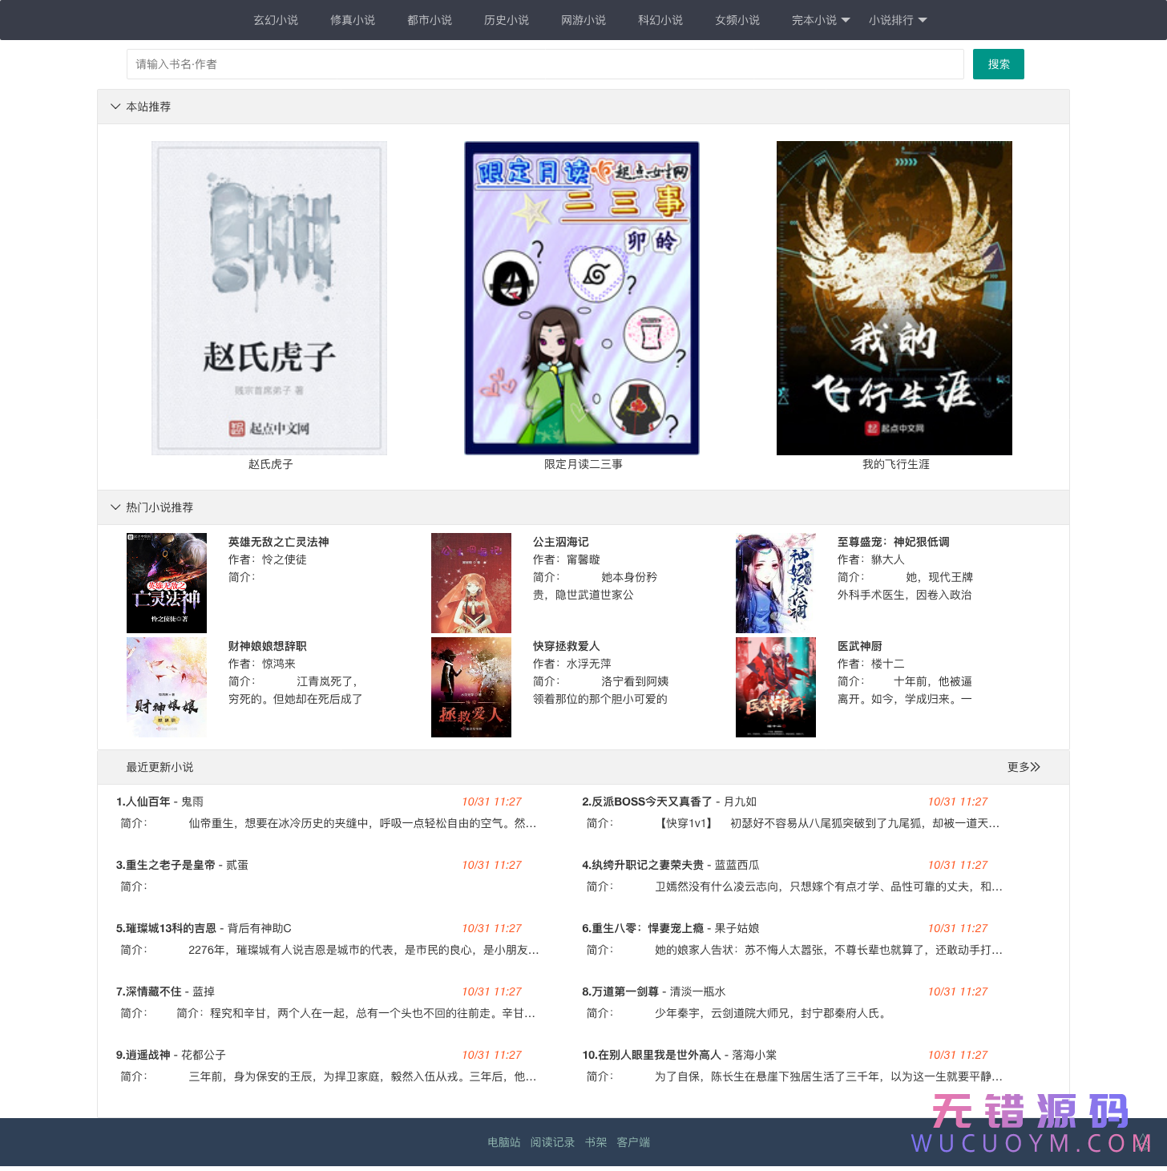
Task: Open the 女频小说 category
Action: point(737,20)
